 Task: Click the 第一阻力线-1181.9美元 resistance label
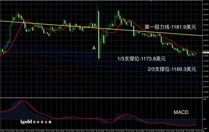pyautogui.click(x=170, y=27)
